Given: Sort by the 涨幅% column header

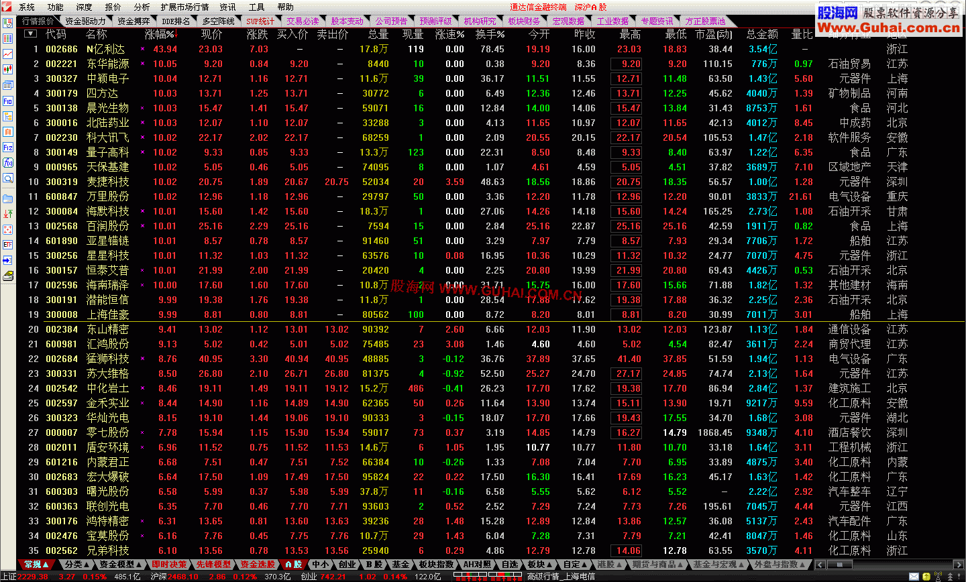Looking at the screenshot, I should (x=160, y=34).
